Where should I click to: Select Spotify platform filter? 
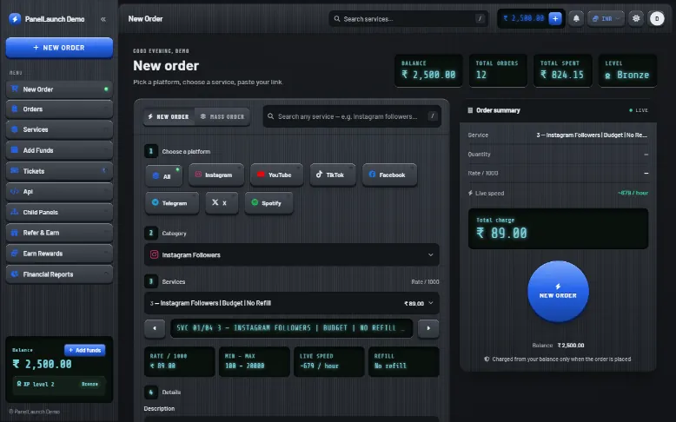pyautogui.click(x=269, y=203)
